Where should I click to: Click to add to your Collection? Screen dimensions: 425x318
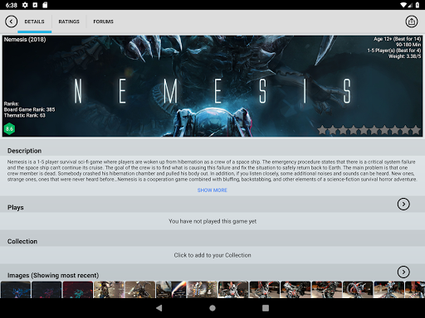coord(212,255)
